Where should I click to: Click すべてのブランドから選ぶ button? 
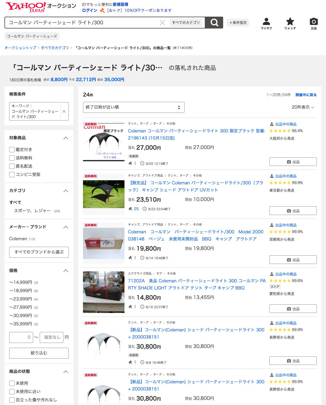coord(39,252)
